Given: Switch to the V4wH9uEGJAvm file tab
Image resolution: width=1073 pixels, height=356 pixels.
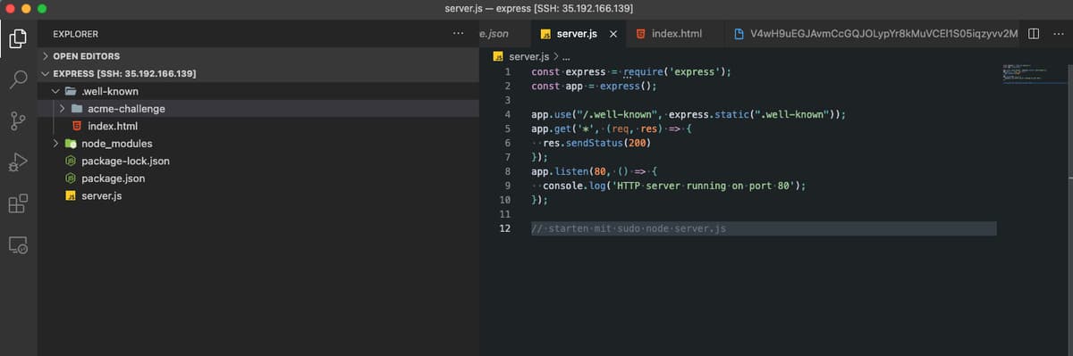Looking at the screenshot, I should [876, 34].
